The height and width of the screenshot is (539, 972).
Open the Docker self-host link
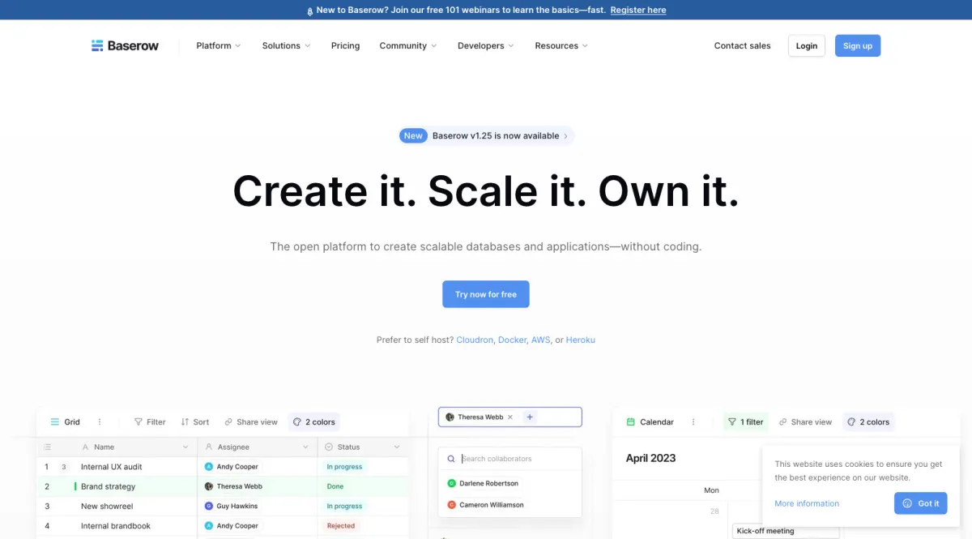point(512,340)
